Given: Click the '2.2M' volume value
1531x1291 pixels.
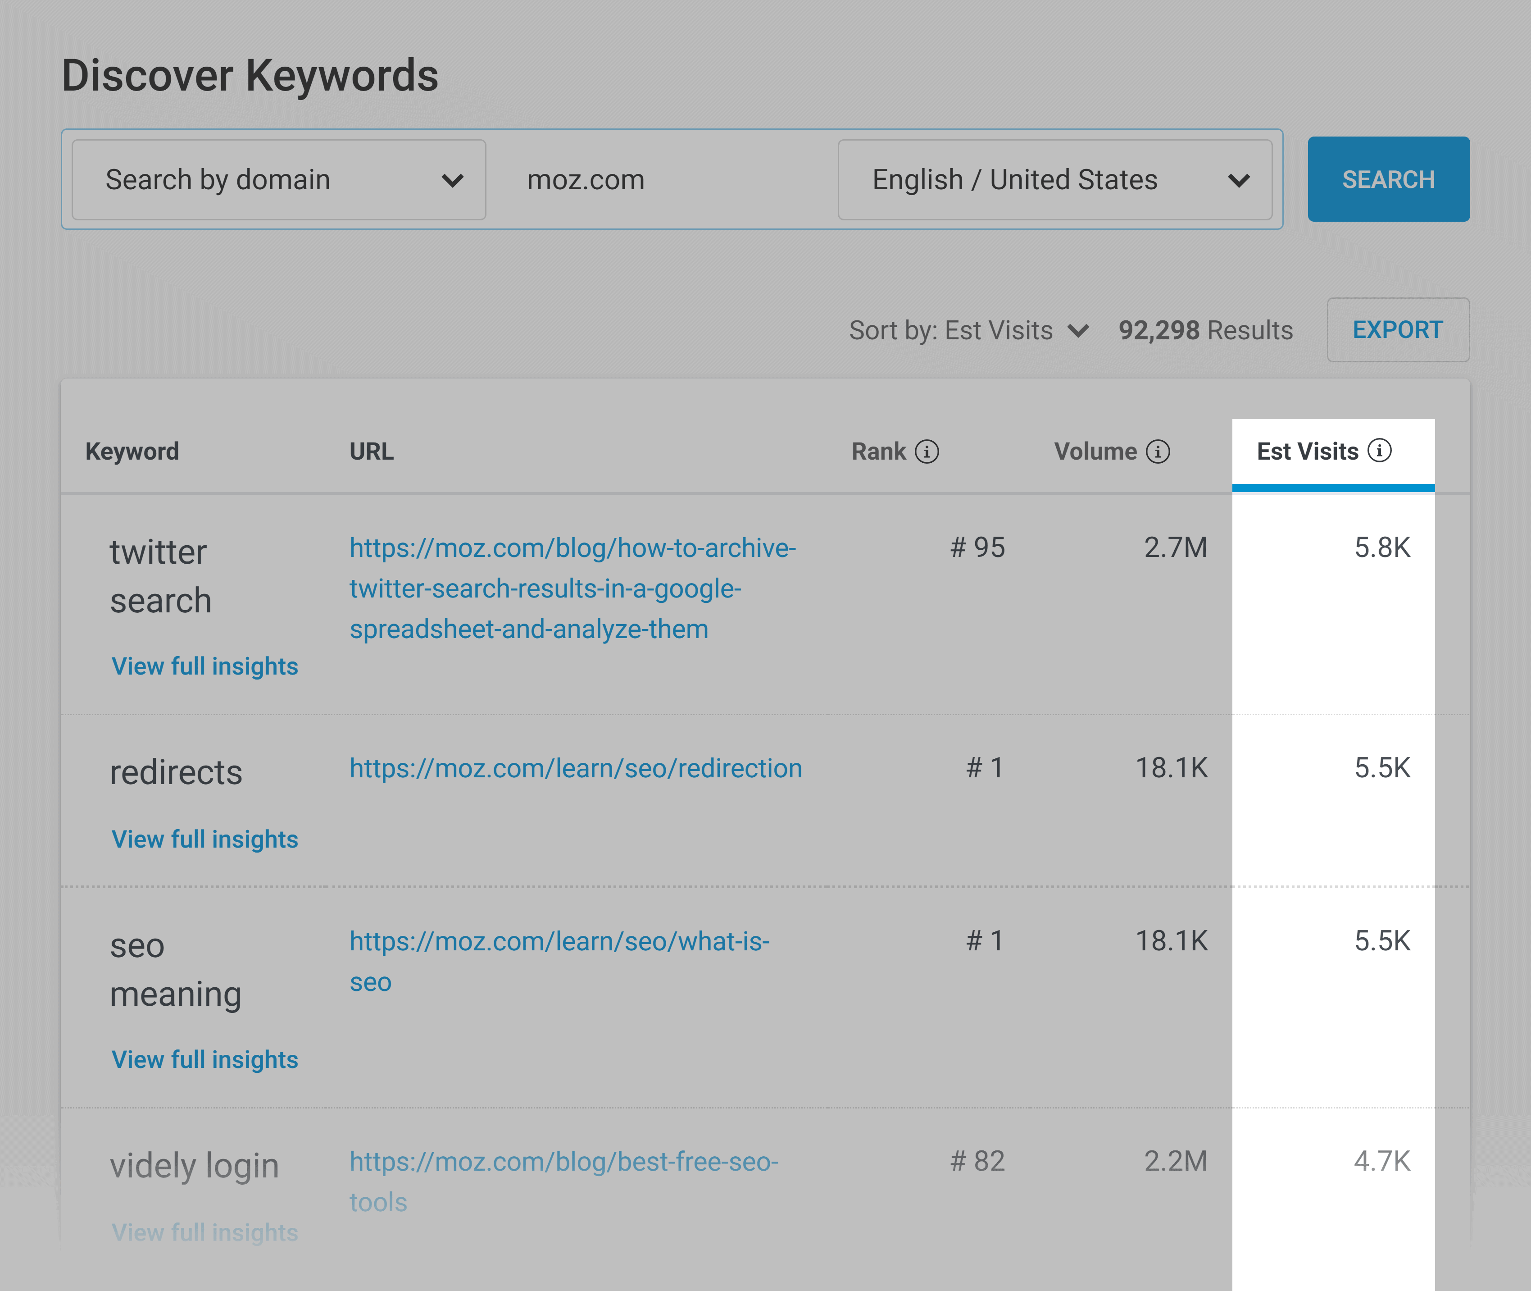Looking at the screenshot, I should (1176, 1162).
